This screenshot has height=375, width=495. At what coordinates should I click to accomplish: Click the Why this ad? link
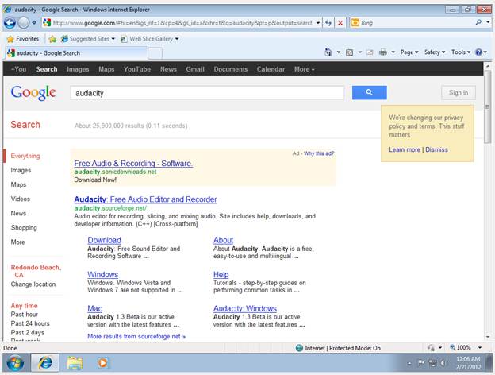(319, 153)
